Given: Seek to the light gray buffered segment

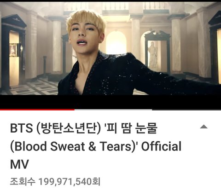Looking at the screenshot, I should coord(113,110).
